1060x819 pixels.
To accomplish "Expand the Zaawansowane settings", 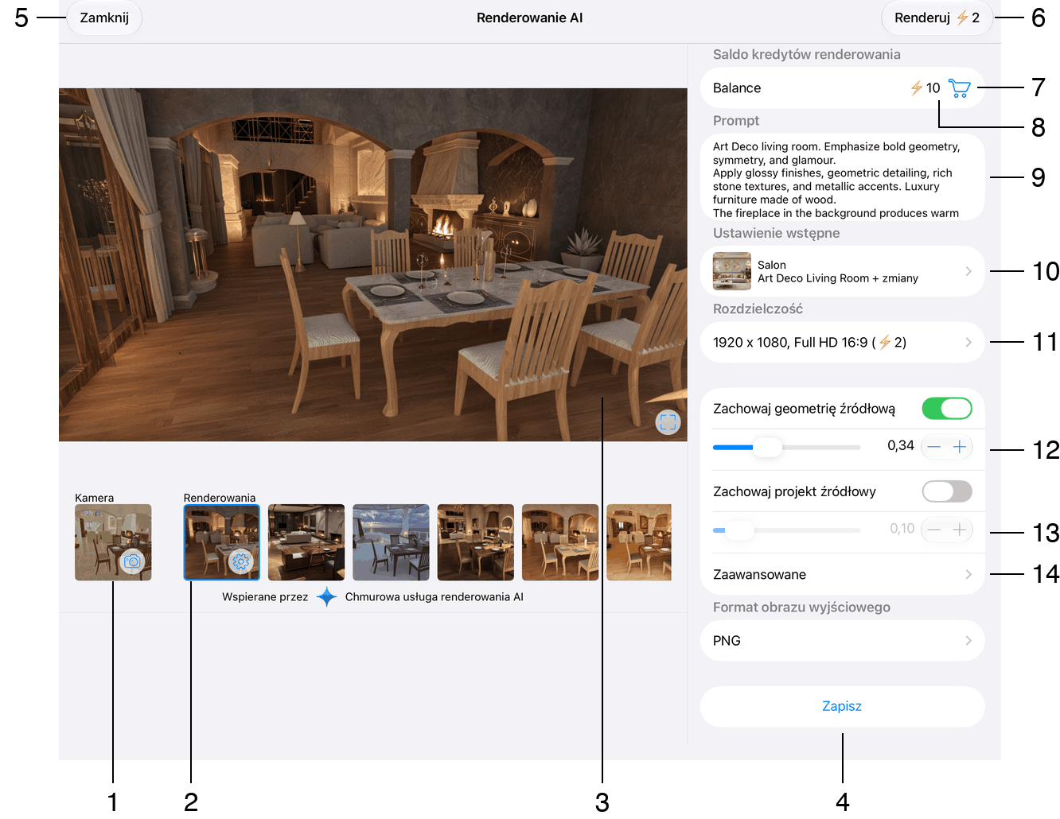I will pyautogui.click(x=842, y=574).
